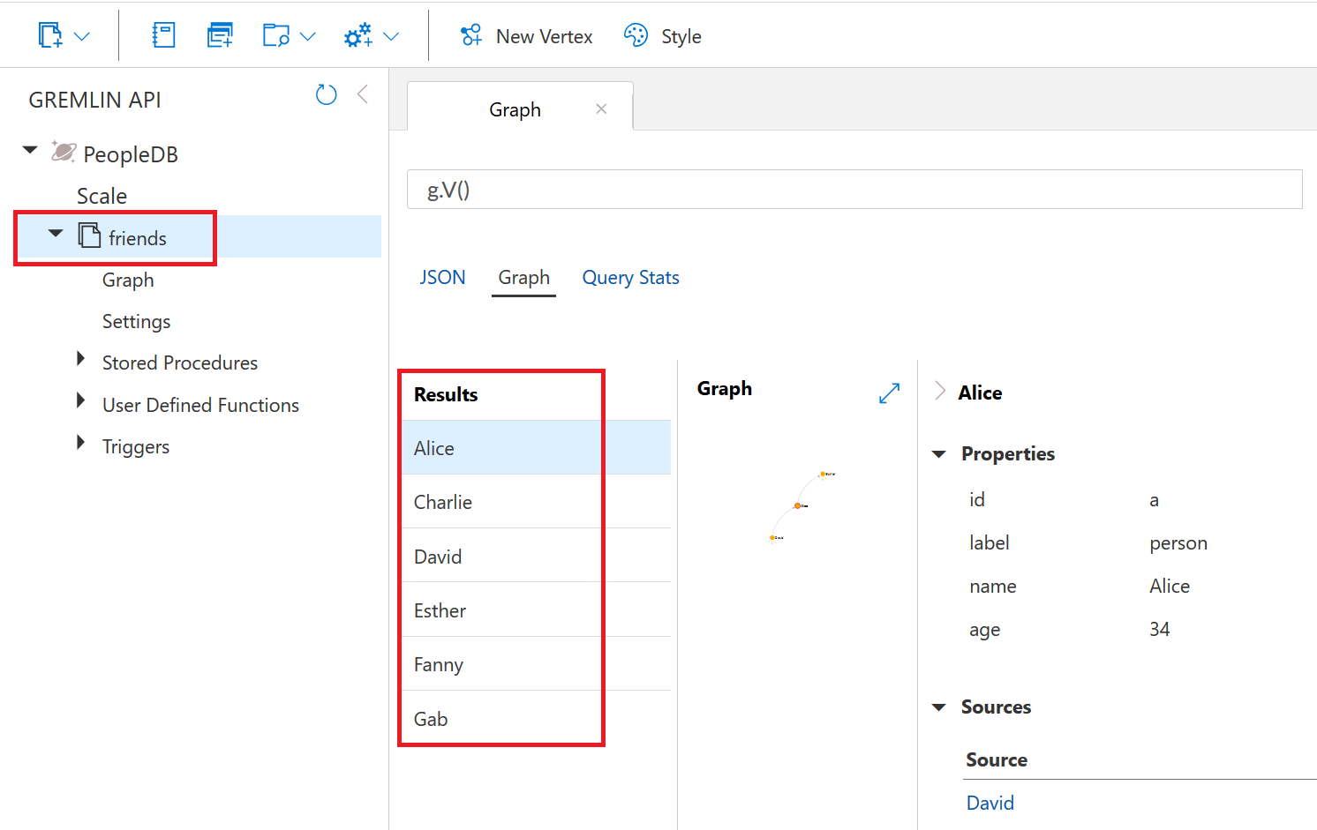Select Charlie in the Results list
Image resolution: width=1317 pixels, height=830 pixels.
click(443, 502)
